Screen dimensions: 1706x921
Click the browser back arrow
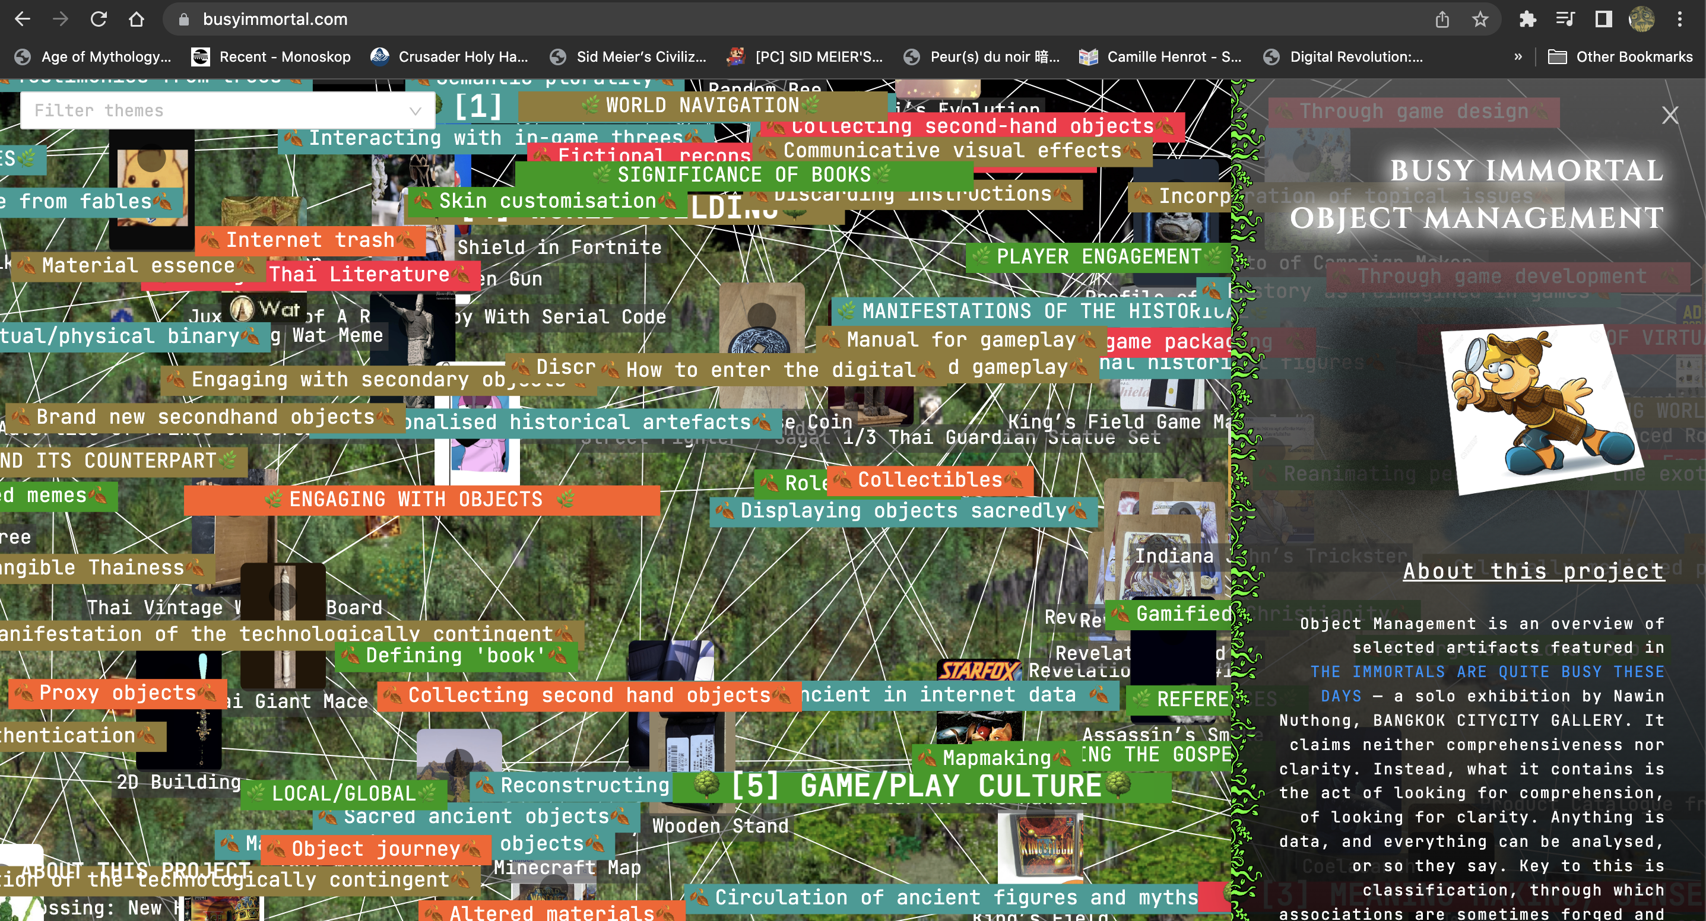(x=23, y=19)
